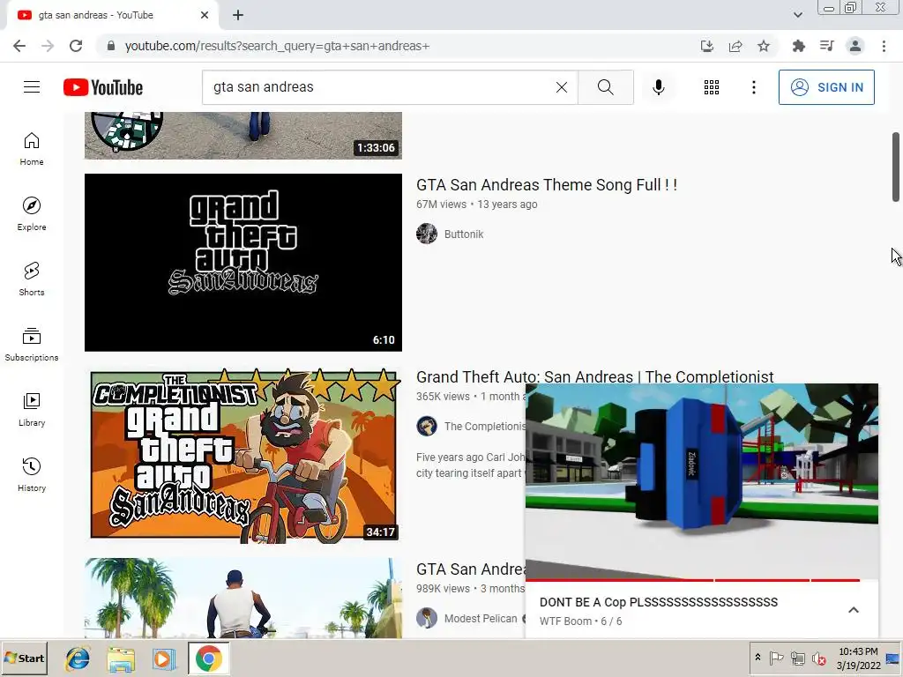Open the CJ on bike video thumbnail

tap(243, 598)
